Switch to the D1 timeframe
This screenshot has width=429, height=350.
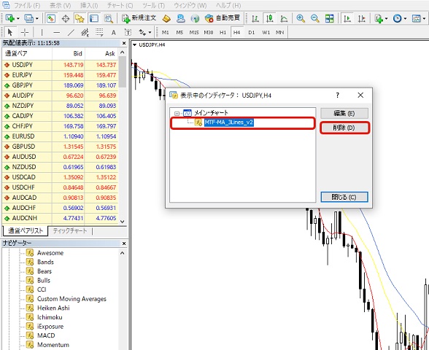[x=252, y=32]
